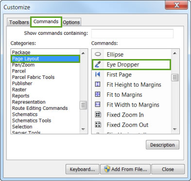The height and width of the screenshot is (181, 191).
Task: Select the Page Layout category
Action: (45, 59)
